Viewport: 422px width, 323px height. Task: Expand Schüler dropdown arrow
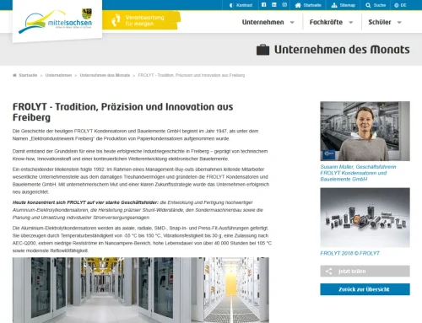click(399, 23)
